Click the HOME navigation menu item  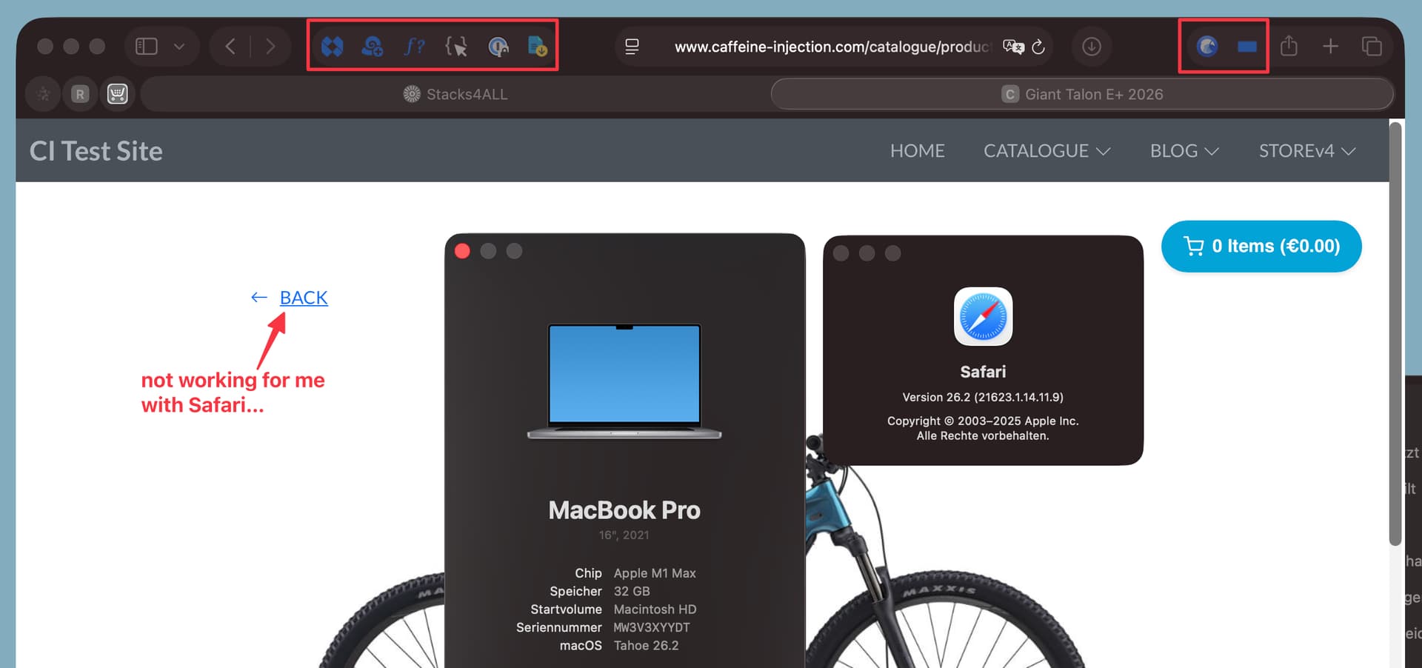click(917, 150)
